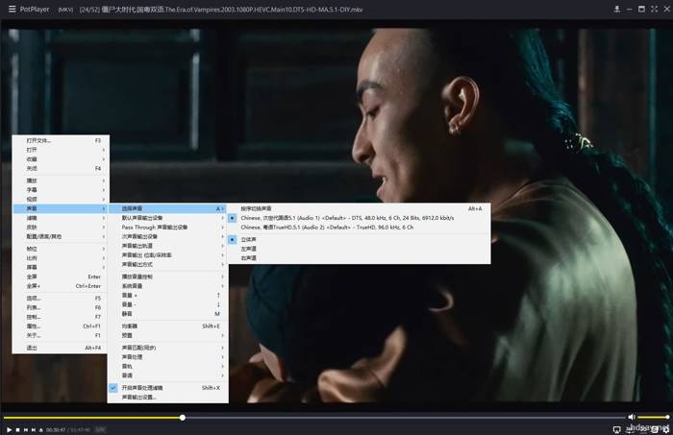This screenshot has width=673, height=435.
Task: Expand the 屏幕 screen submenu
Action: pos(61,267)
